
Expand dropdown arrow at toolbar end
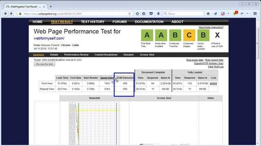click(248, 13)
